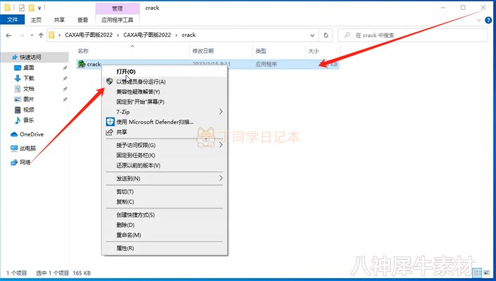Go back using the back arrow
The width and height of the screenshot is (496, 281).
tap(8, 35)
